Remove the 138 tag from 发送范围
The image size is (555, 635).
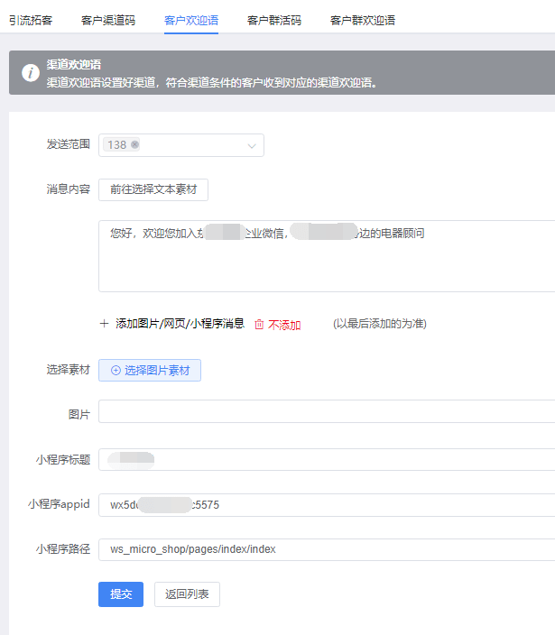134,144
